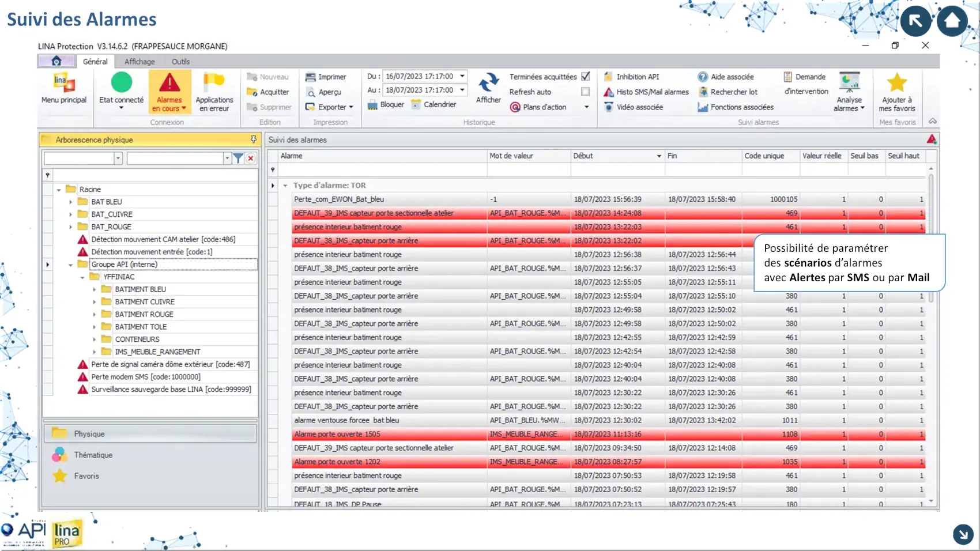Click the Vidéo associée camera icon
This screenshot has width=980, height=551.
pos(609,107)
